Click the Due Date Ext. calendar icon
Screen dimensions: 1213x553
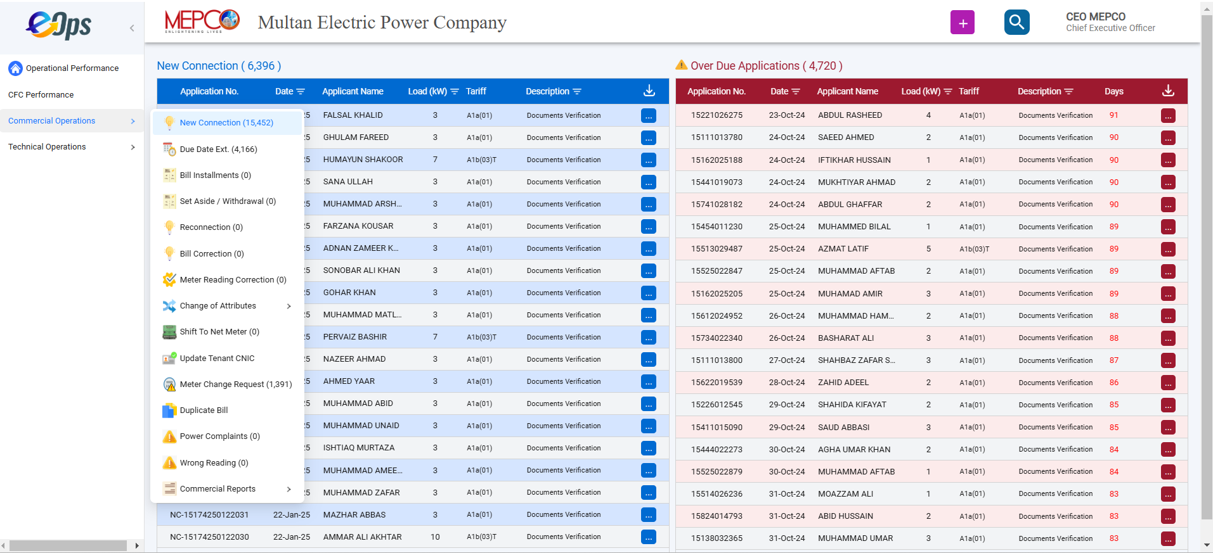[169, 149]
